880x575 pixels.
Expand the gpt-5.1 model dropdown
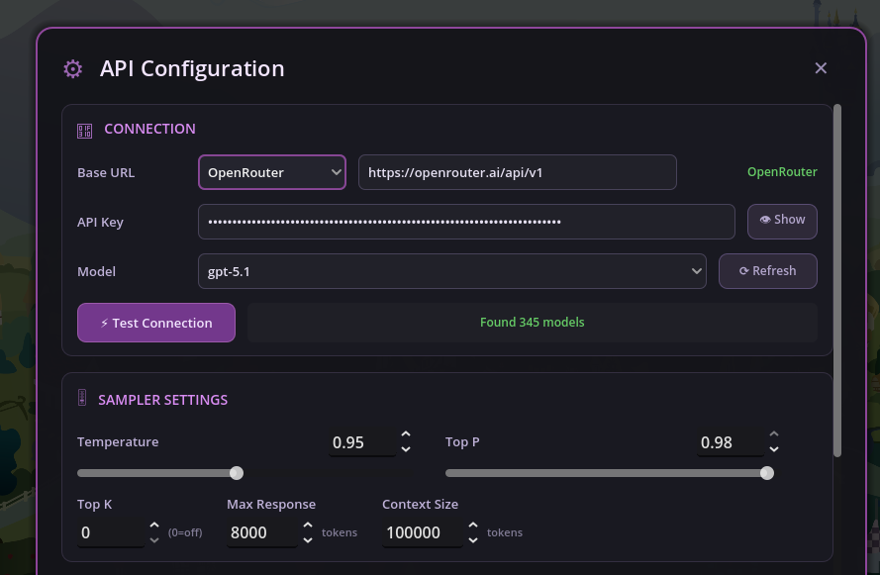[451, 271]
